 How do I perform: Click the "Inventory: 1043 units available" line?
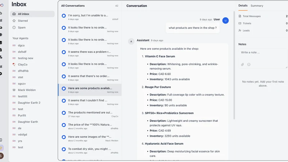pyautogui.click(x=170, y=79)
